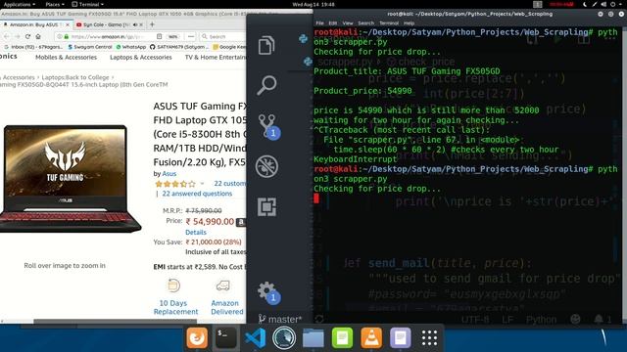The width and height of the screenshot is (627, 352).
Task: Open the VS Code Debug icon
Action: click(266, 166)
